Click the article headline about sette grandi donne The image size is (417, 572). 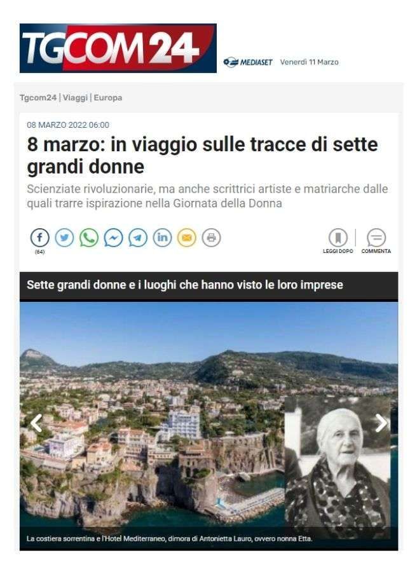pos(203,156)
